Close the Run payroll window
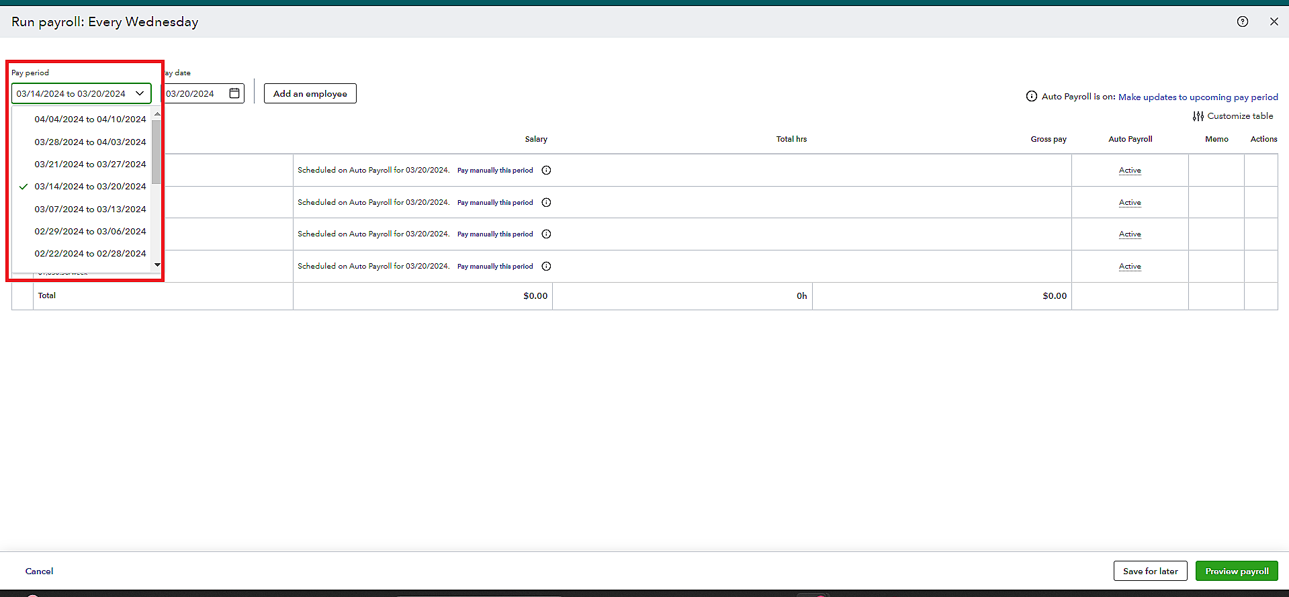 1274,21
